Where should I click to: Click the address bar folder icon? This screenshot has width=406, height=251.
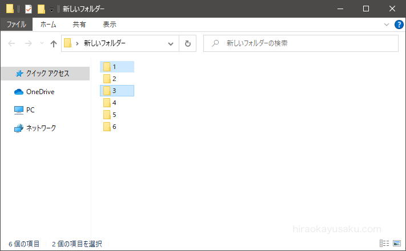67,43
